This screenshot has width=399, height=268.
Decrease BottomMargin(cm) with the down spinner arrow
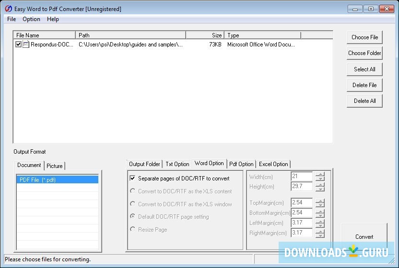tap(320, 215)
